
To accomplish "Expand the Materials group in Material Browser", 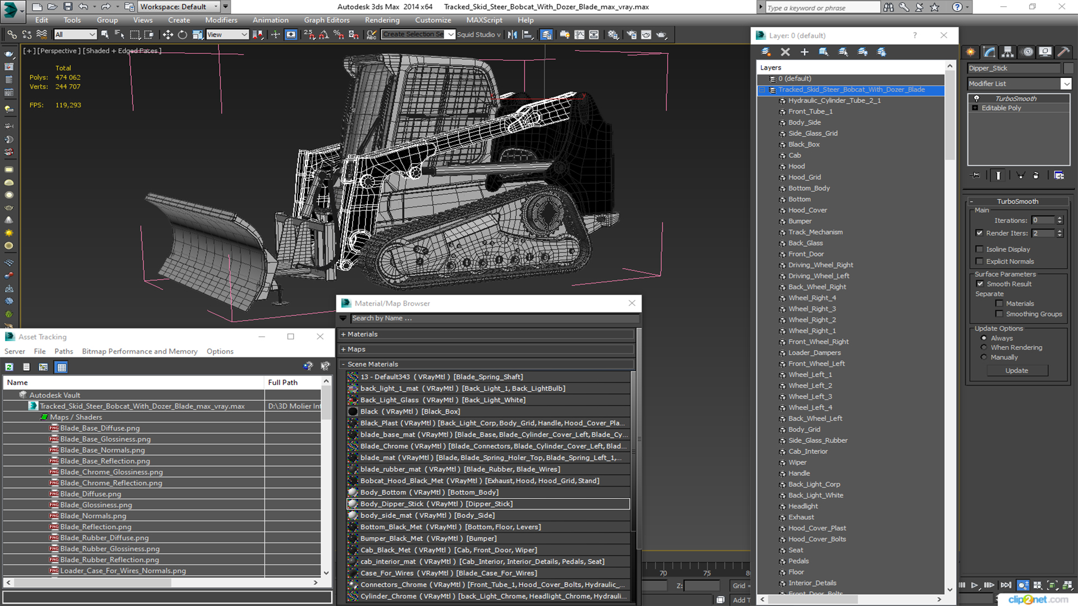I will [x=343, y=334].
